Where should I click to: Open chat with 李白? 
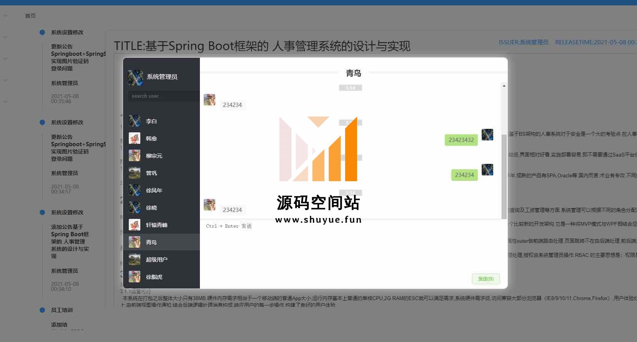[161, 121]
